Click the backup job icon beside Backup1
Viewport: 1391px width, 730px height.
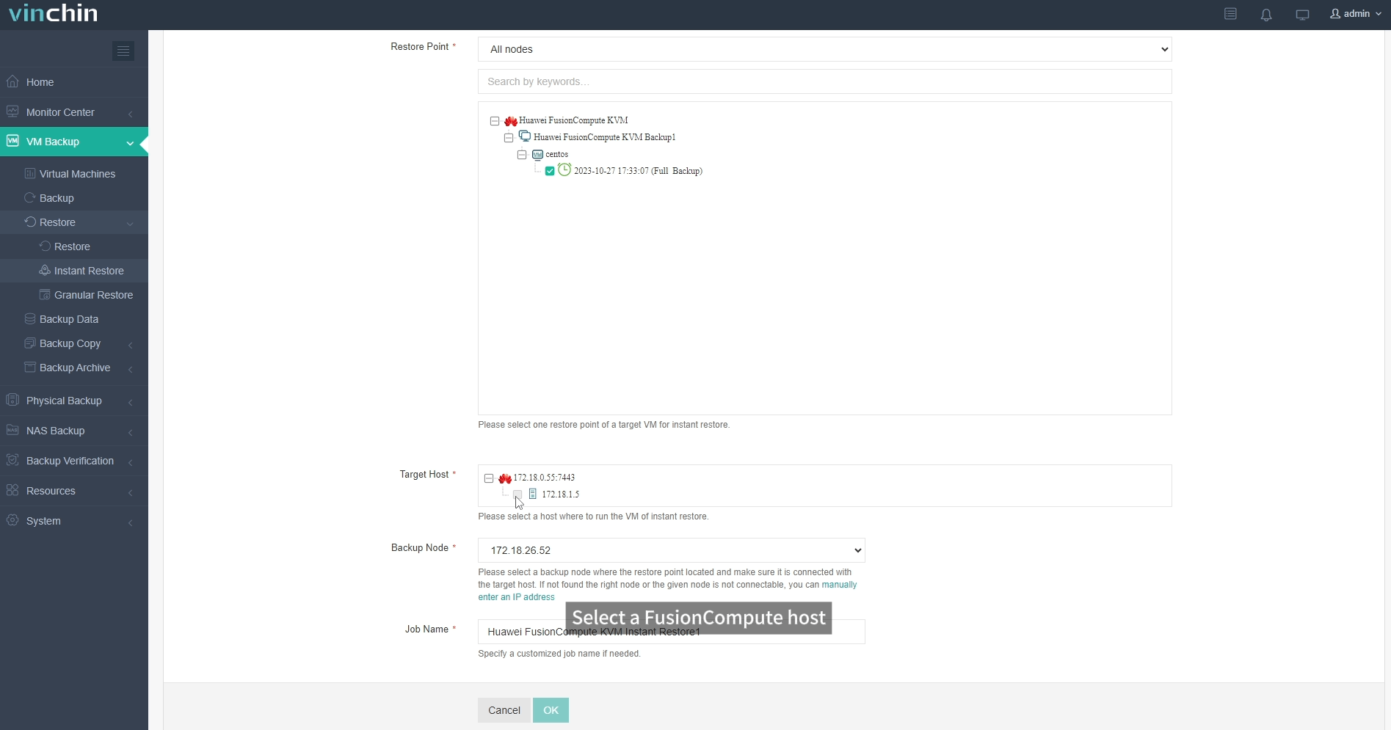525,136
